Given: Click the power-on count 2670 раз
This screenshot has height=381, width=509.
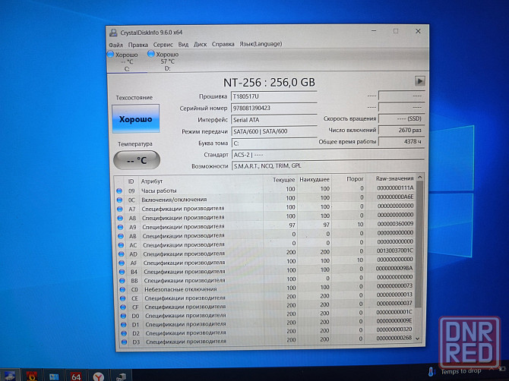Looking at the screenshot, I should tap(401, 130).
